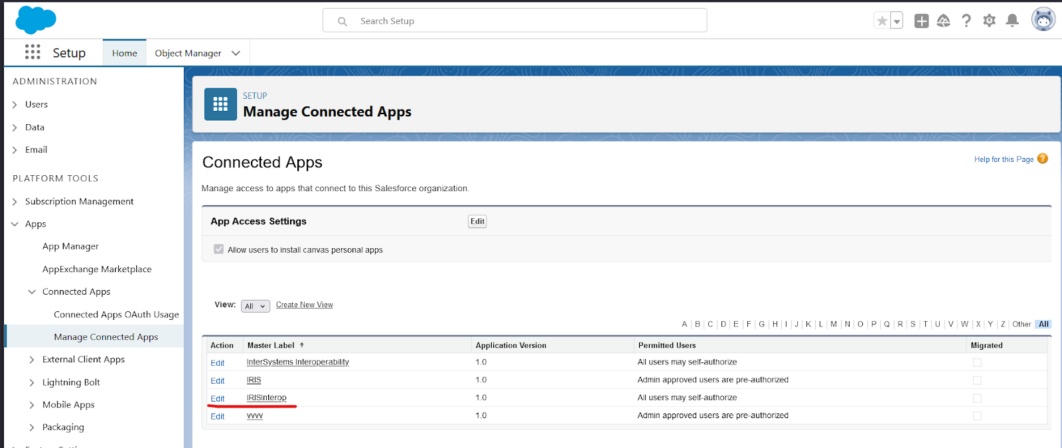Viewport: 1062px width, 448px height.
Task: Open the user profile avatar
Action: [1043, 20]
